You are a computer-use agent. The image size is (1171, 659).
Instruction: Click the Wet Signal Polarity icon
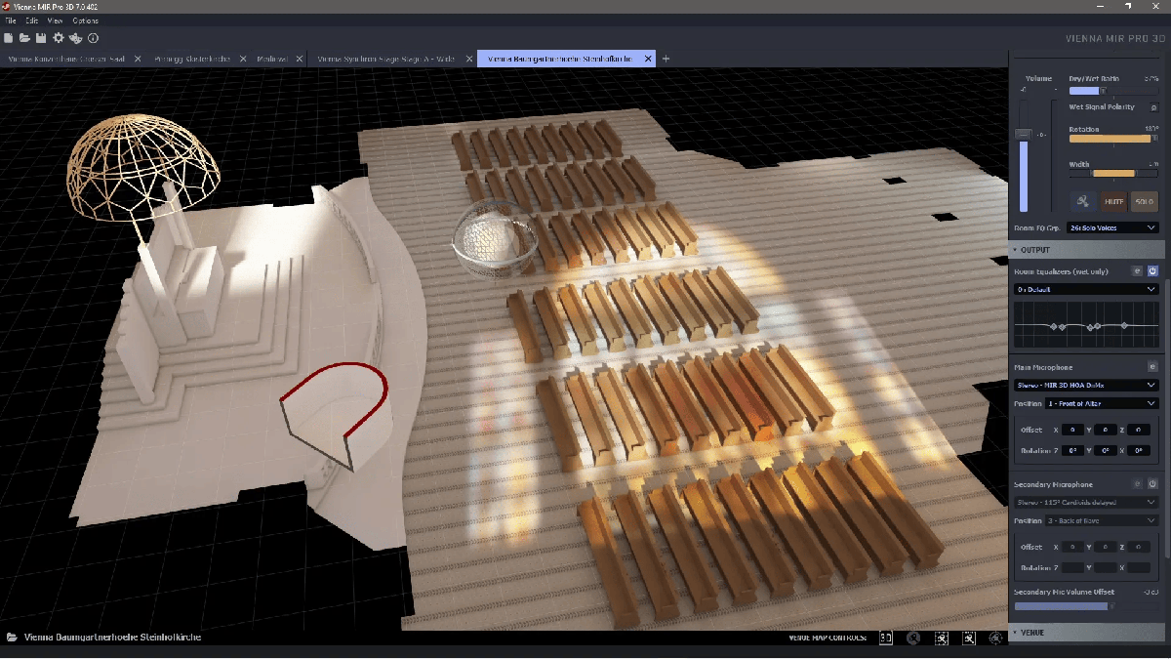click(x=1153, y=107)
